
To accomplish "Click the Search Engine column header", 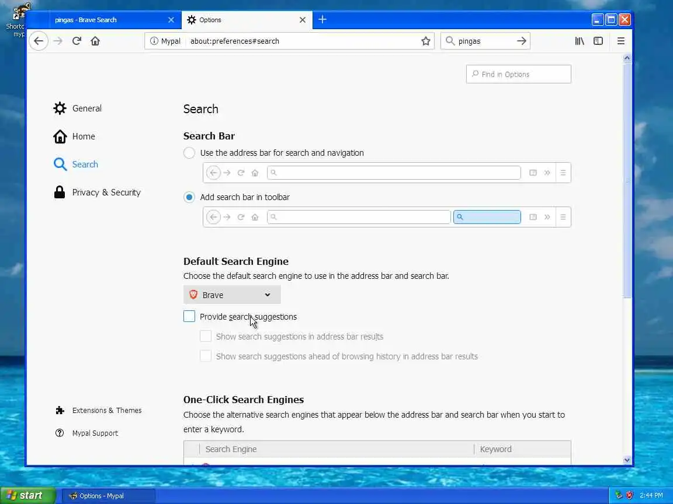I will (336, 449).
